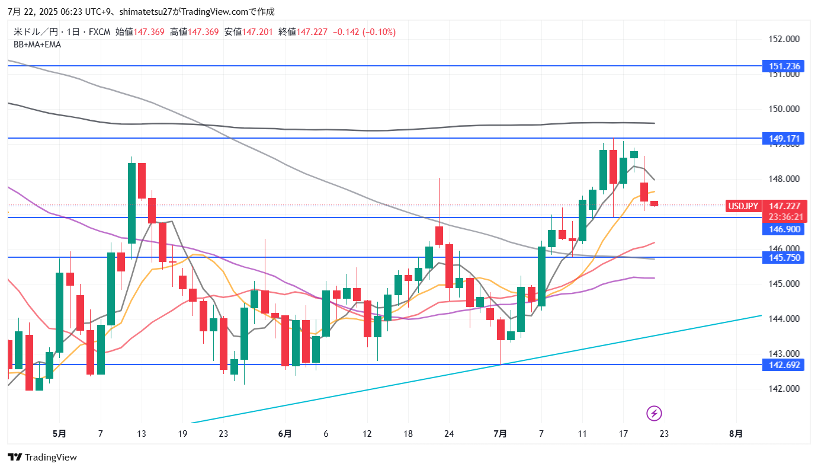The image size is (818, 470).
Task: Click the 13 date label on time axis
Action: tap(141, 433)
